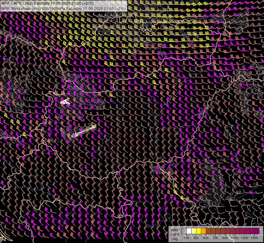Select the bright yellow CAPE legend swatch

point(199,231)
